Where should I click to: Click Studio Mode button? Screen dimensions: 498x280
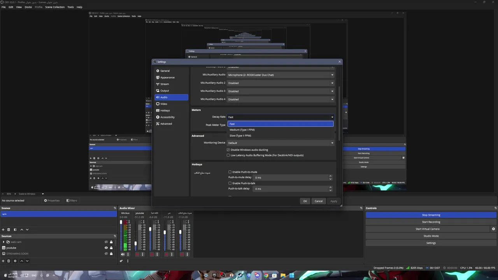click(431, 236)
